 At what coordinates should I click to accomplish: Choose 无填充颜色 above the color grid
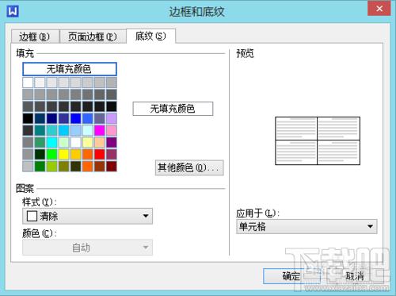(70, 69)
